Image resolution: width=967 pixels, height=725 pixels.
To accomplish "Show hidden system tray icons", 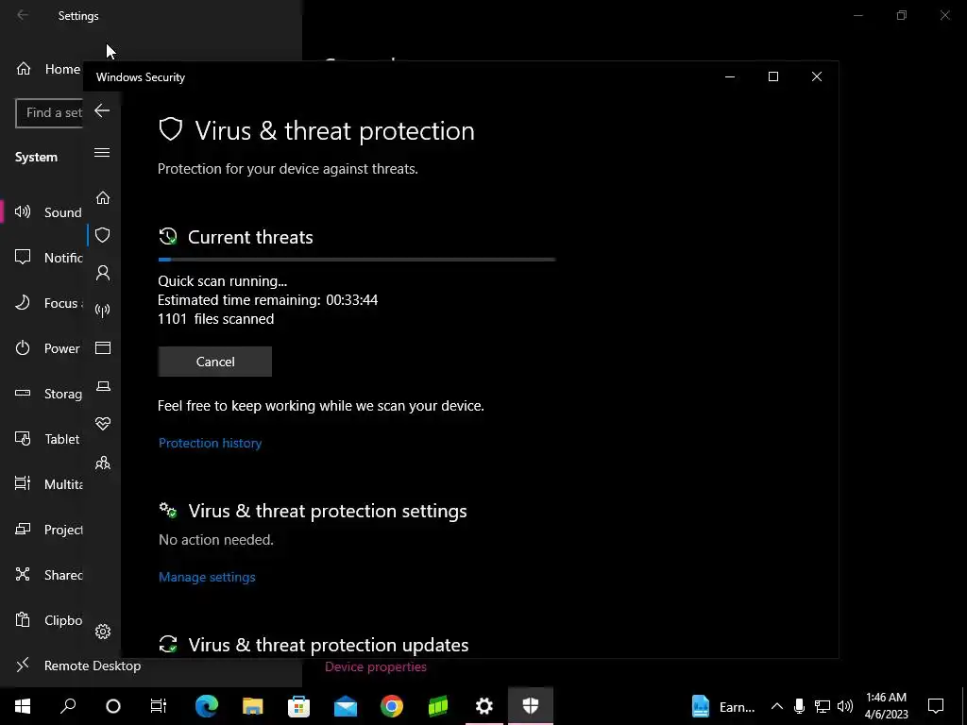I will click(777, 706).
